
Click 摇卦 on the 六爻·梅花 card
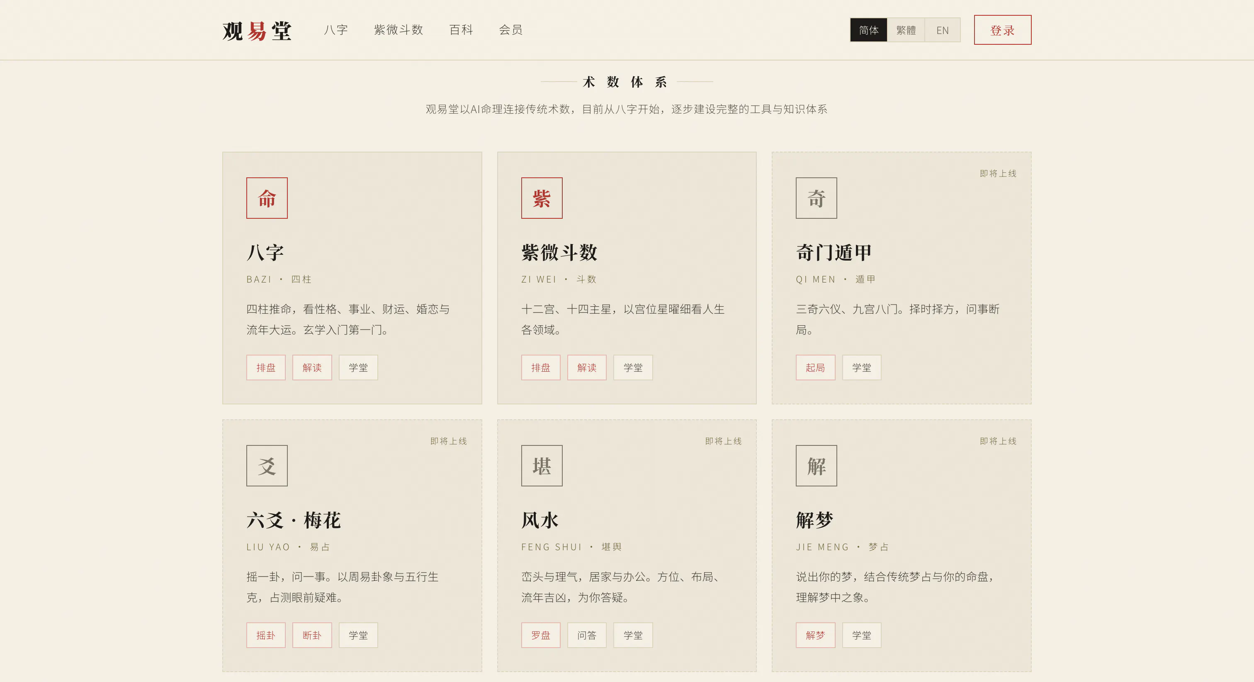click(266, 635)
